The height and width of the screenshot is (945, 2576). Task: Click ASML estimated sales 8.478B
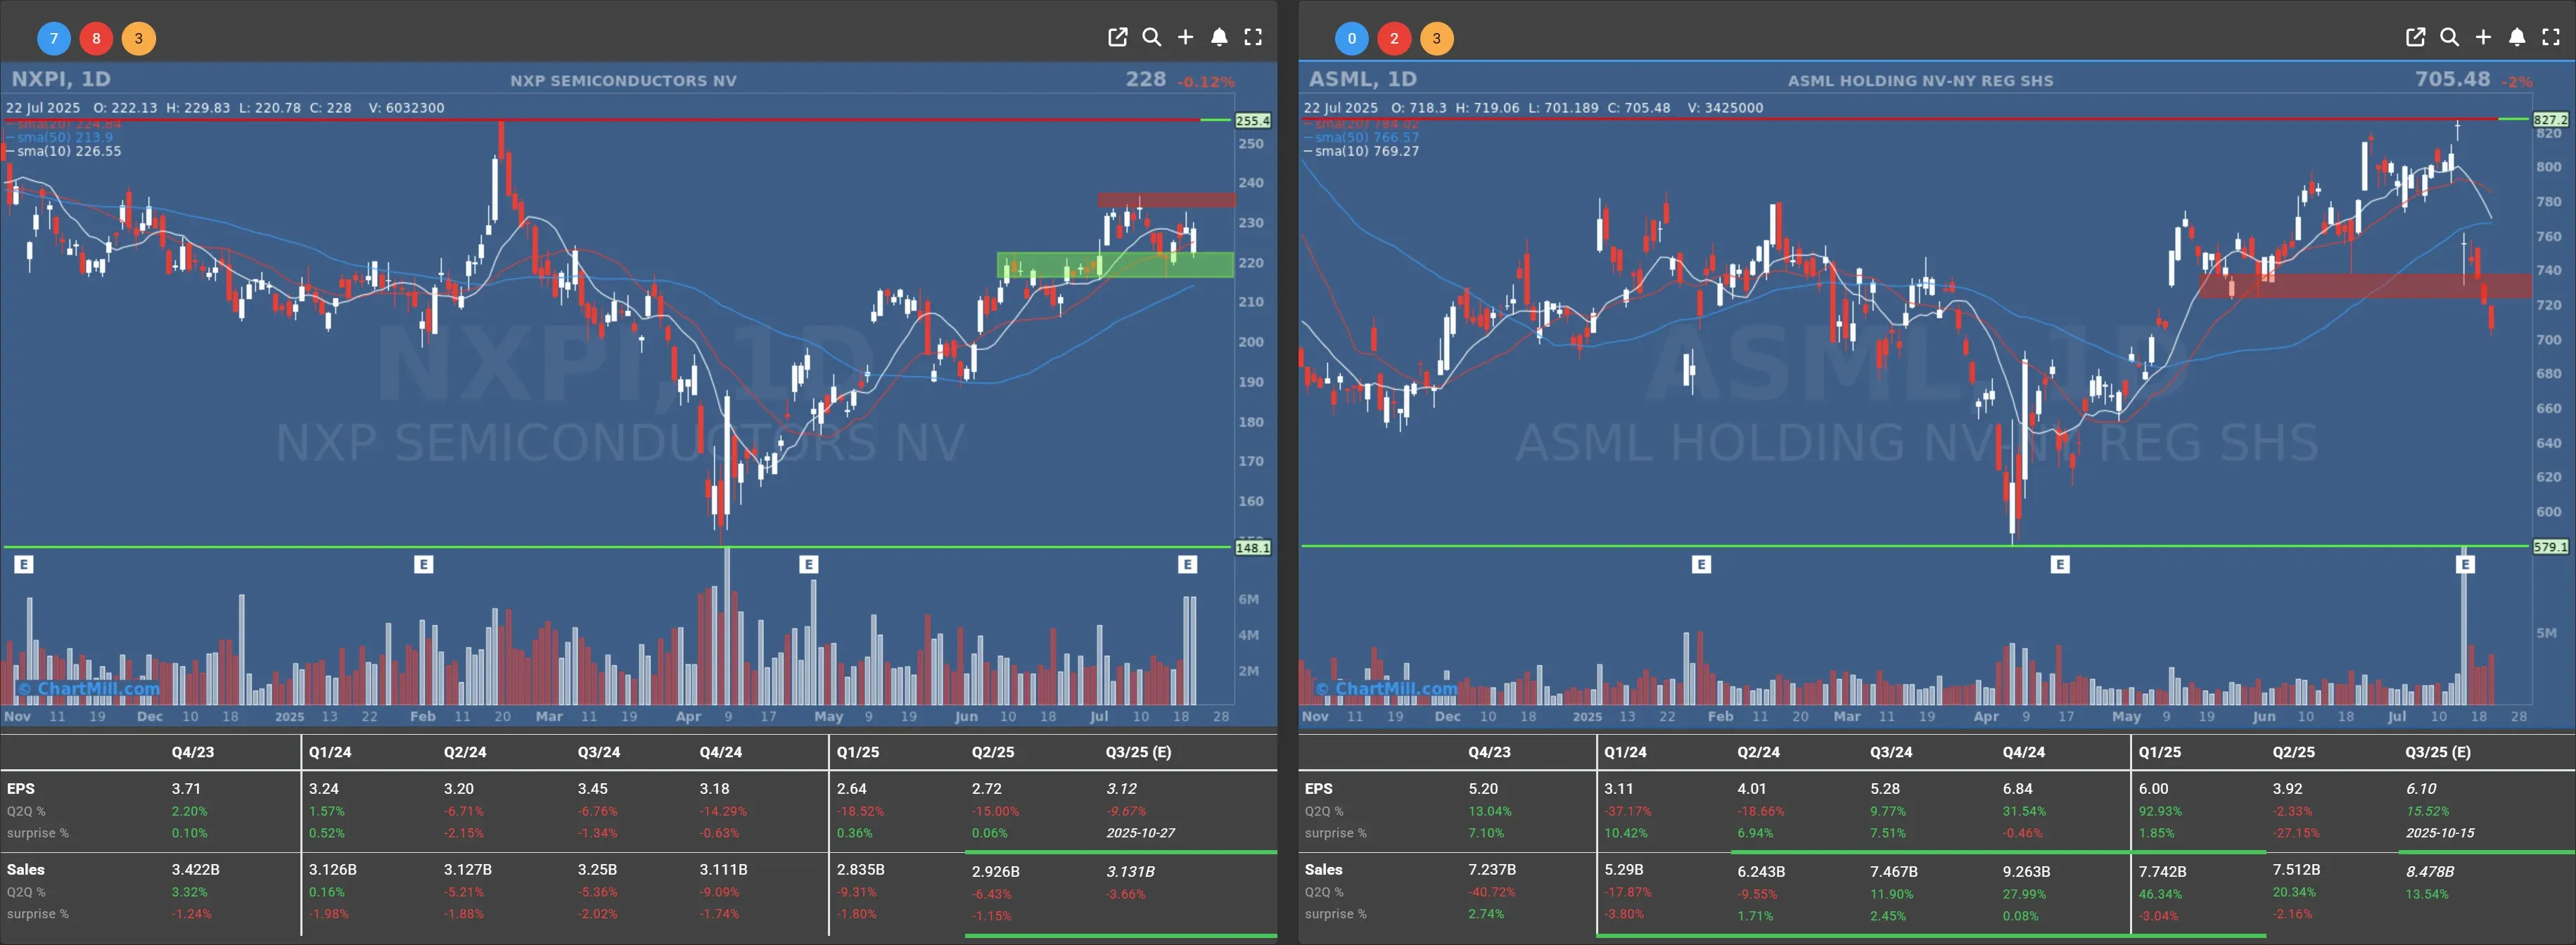click(2430, 872)
